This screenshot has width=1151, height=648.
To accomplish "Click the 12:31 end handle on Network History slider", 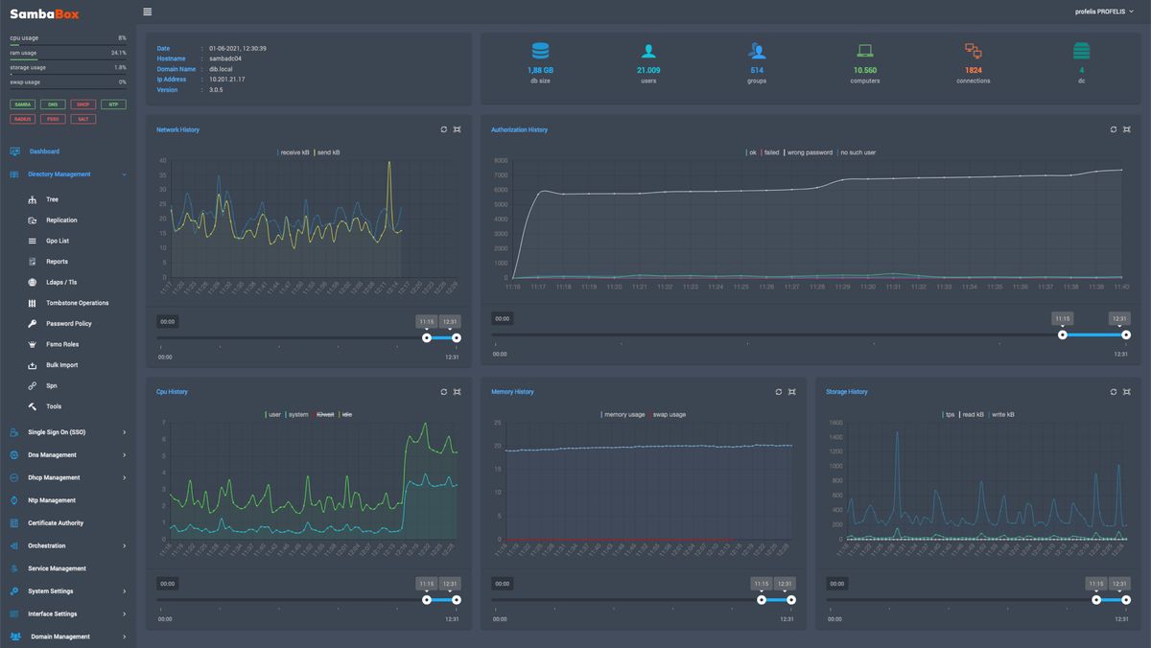I will pyautogui.click(x=457, y=337).
